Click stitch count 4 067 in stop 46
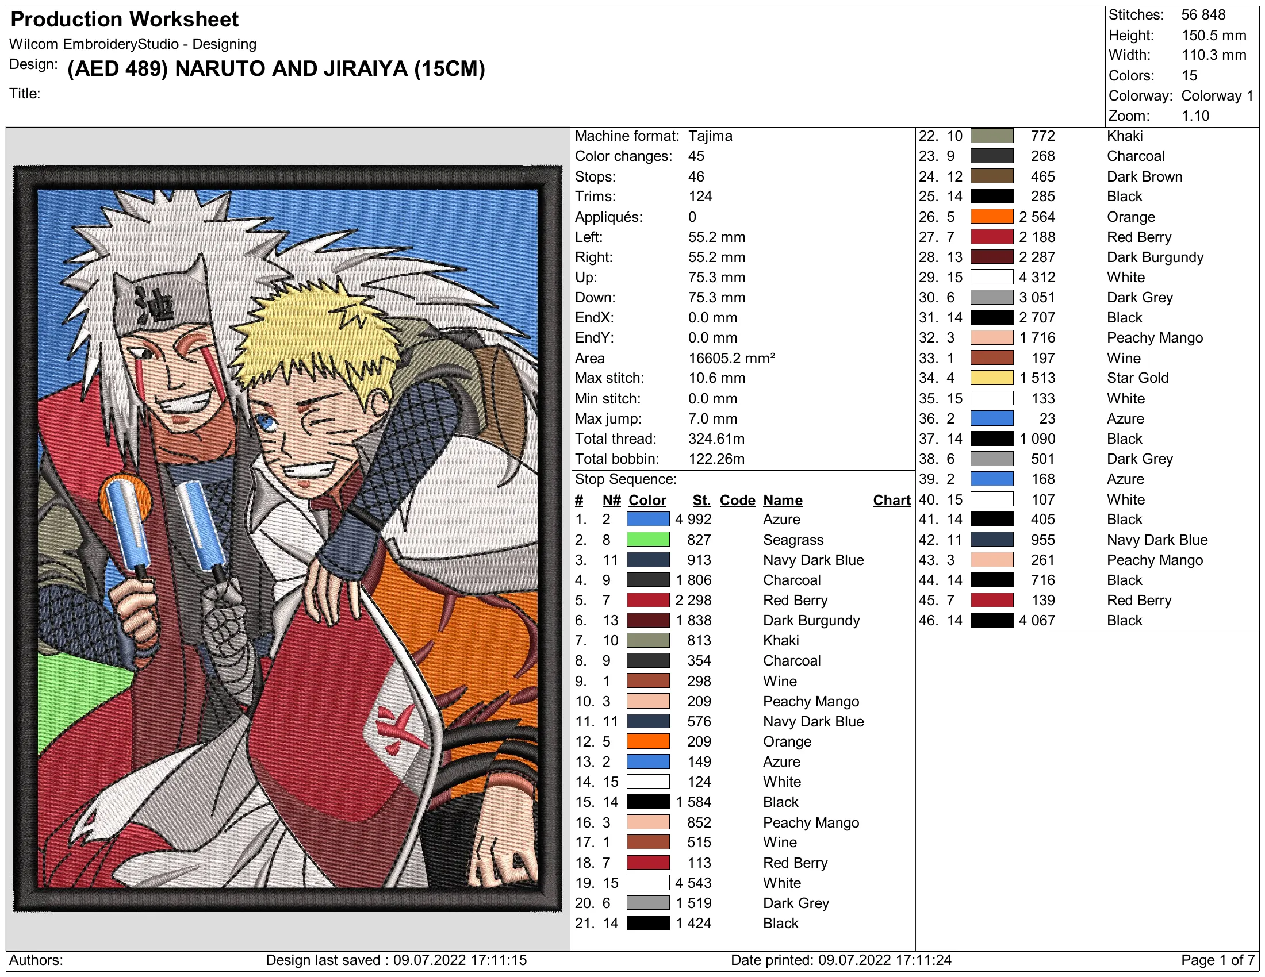The image size is (1265, 977). [1037, 621]
